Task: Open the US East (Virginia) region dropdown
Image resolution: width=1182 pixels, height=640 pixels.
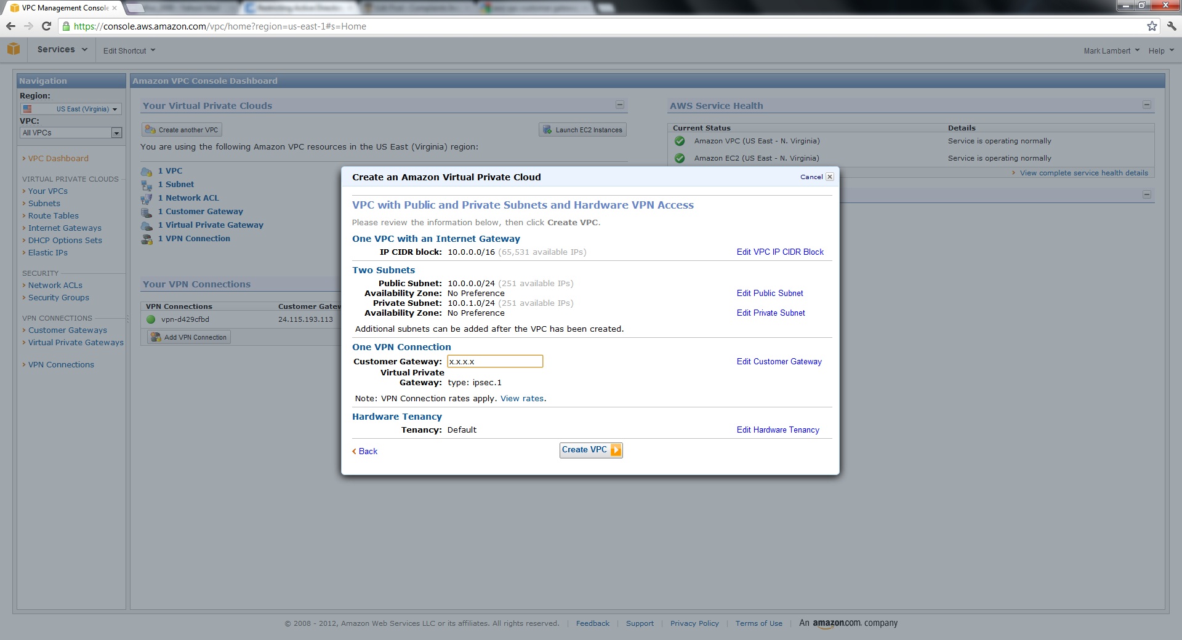Action: tap(71, 109)
